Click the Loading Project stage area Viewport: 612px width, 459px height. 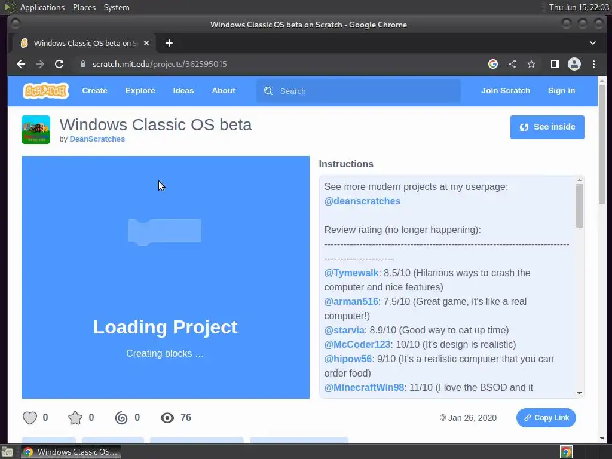(x=166, y=277)
